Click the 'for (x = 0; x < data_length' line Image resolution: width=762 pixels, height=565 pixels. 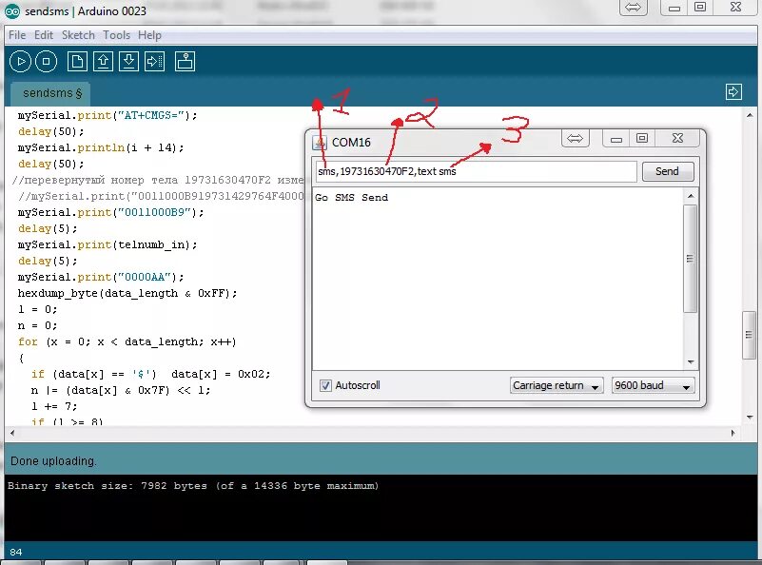coord(127,342)
